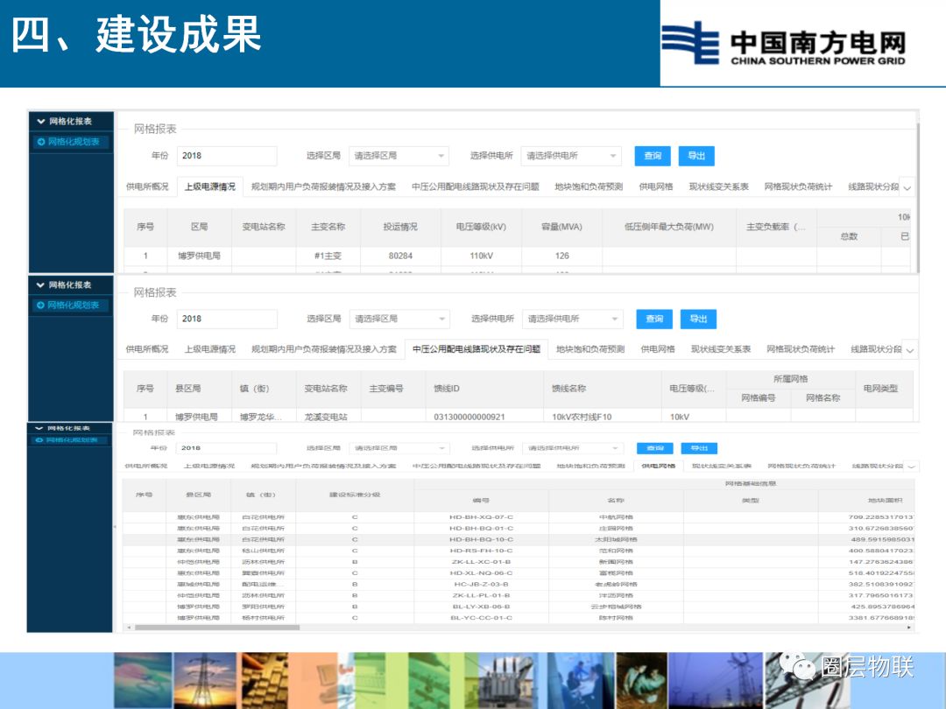Click 容量(MVA) column header

coord(561,227)
